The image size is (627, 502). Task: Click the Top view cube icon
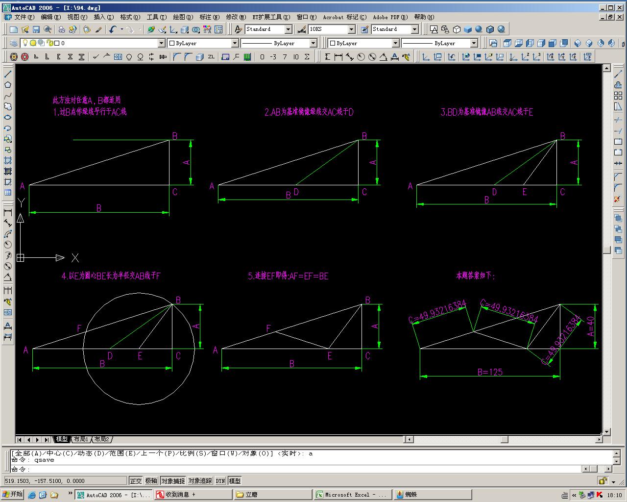507,43
